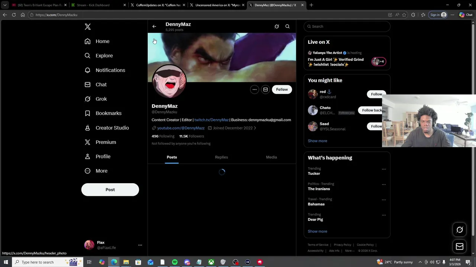The height and width of the screenshot is (267, 476).
Task: Switch to the Uncensored America browser tab
Action: pos(217,5)
